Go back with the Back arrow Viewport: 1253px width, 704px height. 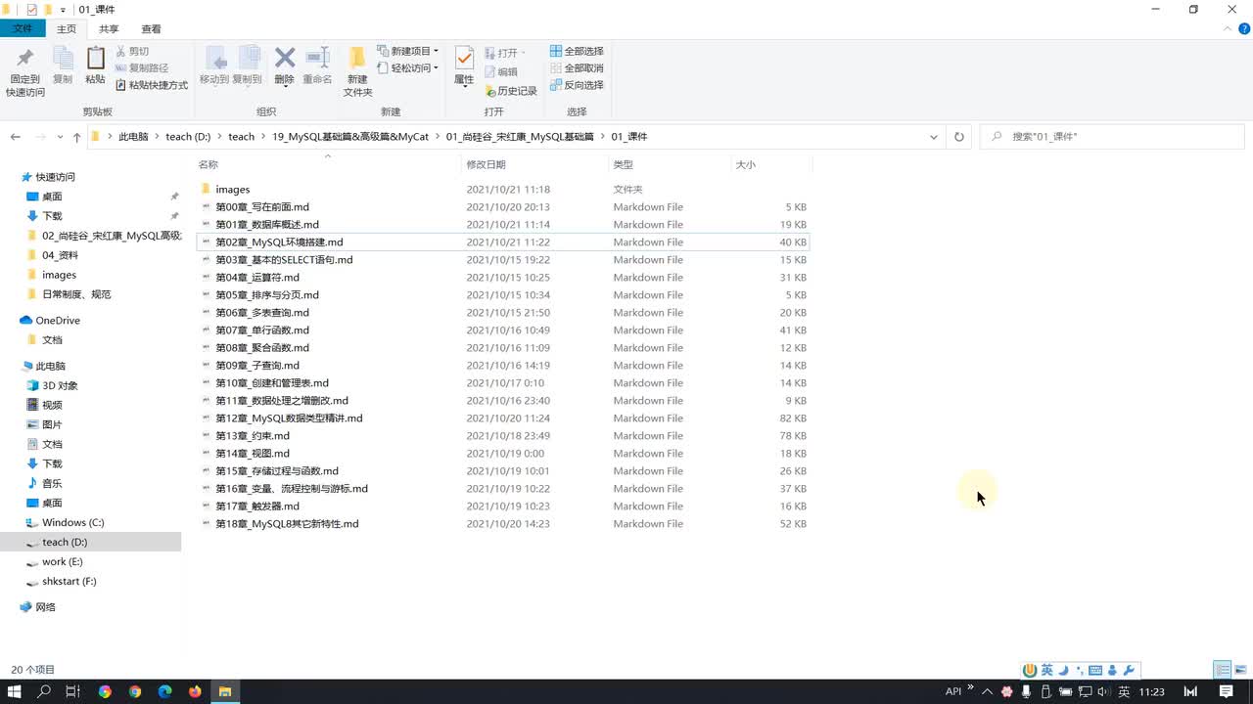pyautogui.click(x=16, y=137)
